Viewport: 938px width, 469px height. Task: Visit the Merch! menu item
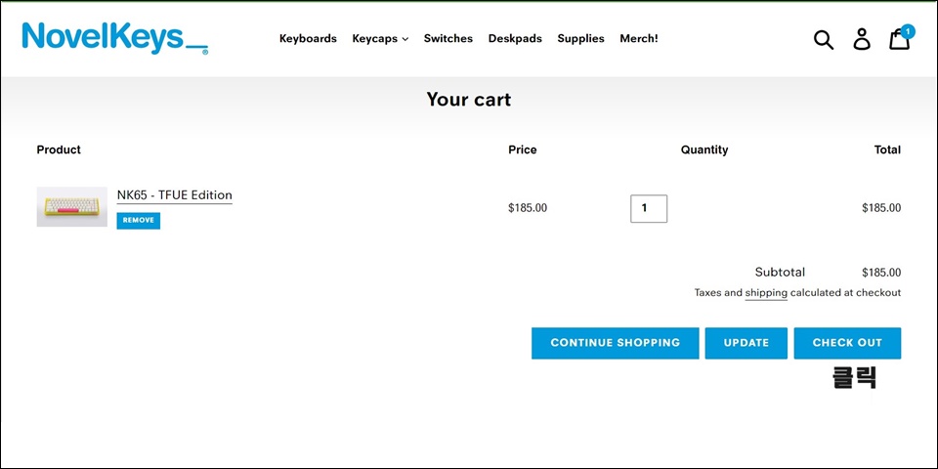click(x=639, y=38)
